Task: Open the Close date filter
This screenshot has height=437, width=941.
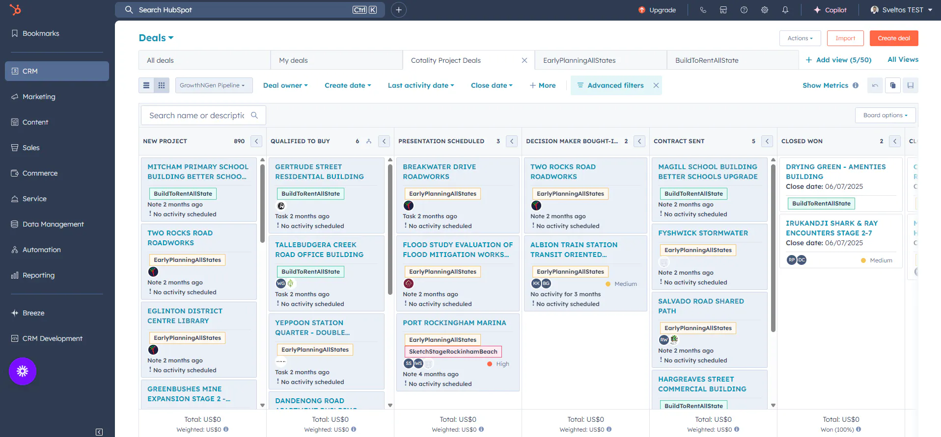Action: pos(492,85)
